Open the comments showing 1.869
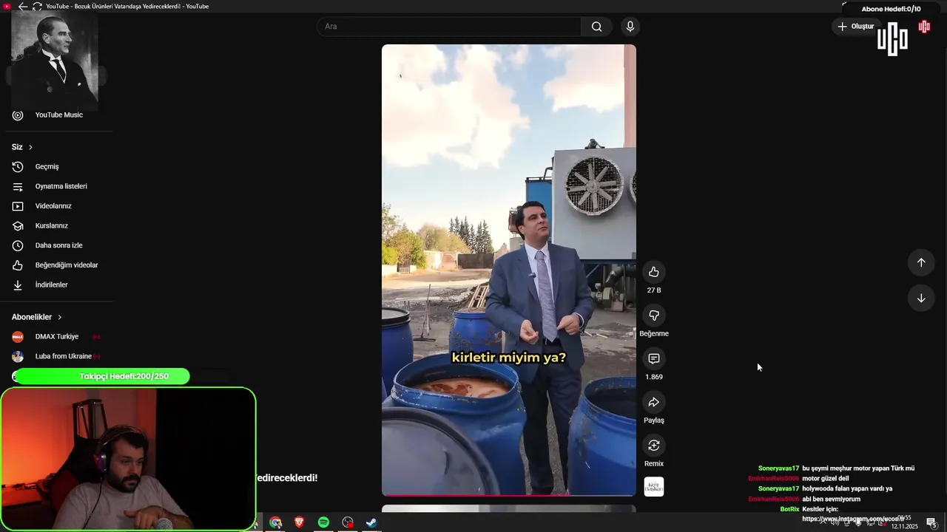The image size is (947, 532). 654,359
